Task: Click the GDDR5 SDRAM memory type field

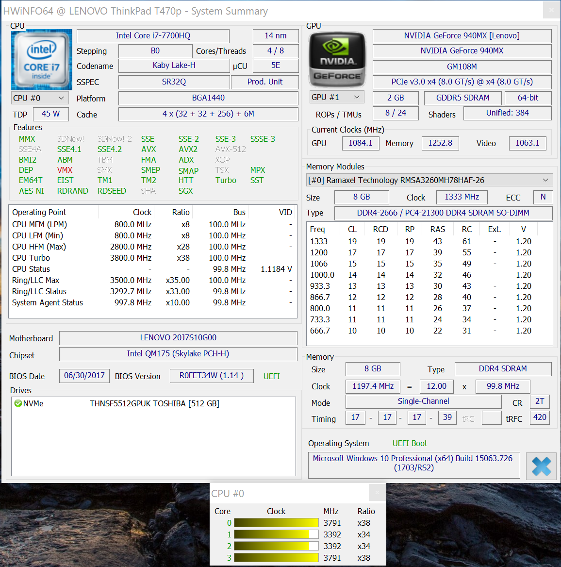Action: [462, 98]
